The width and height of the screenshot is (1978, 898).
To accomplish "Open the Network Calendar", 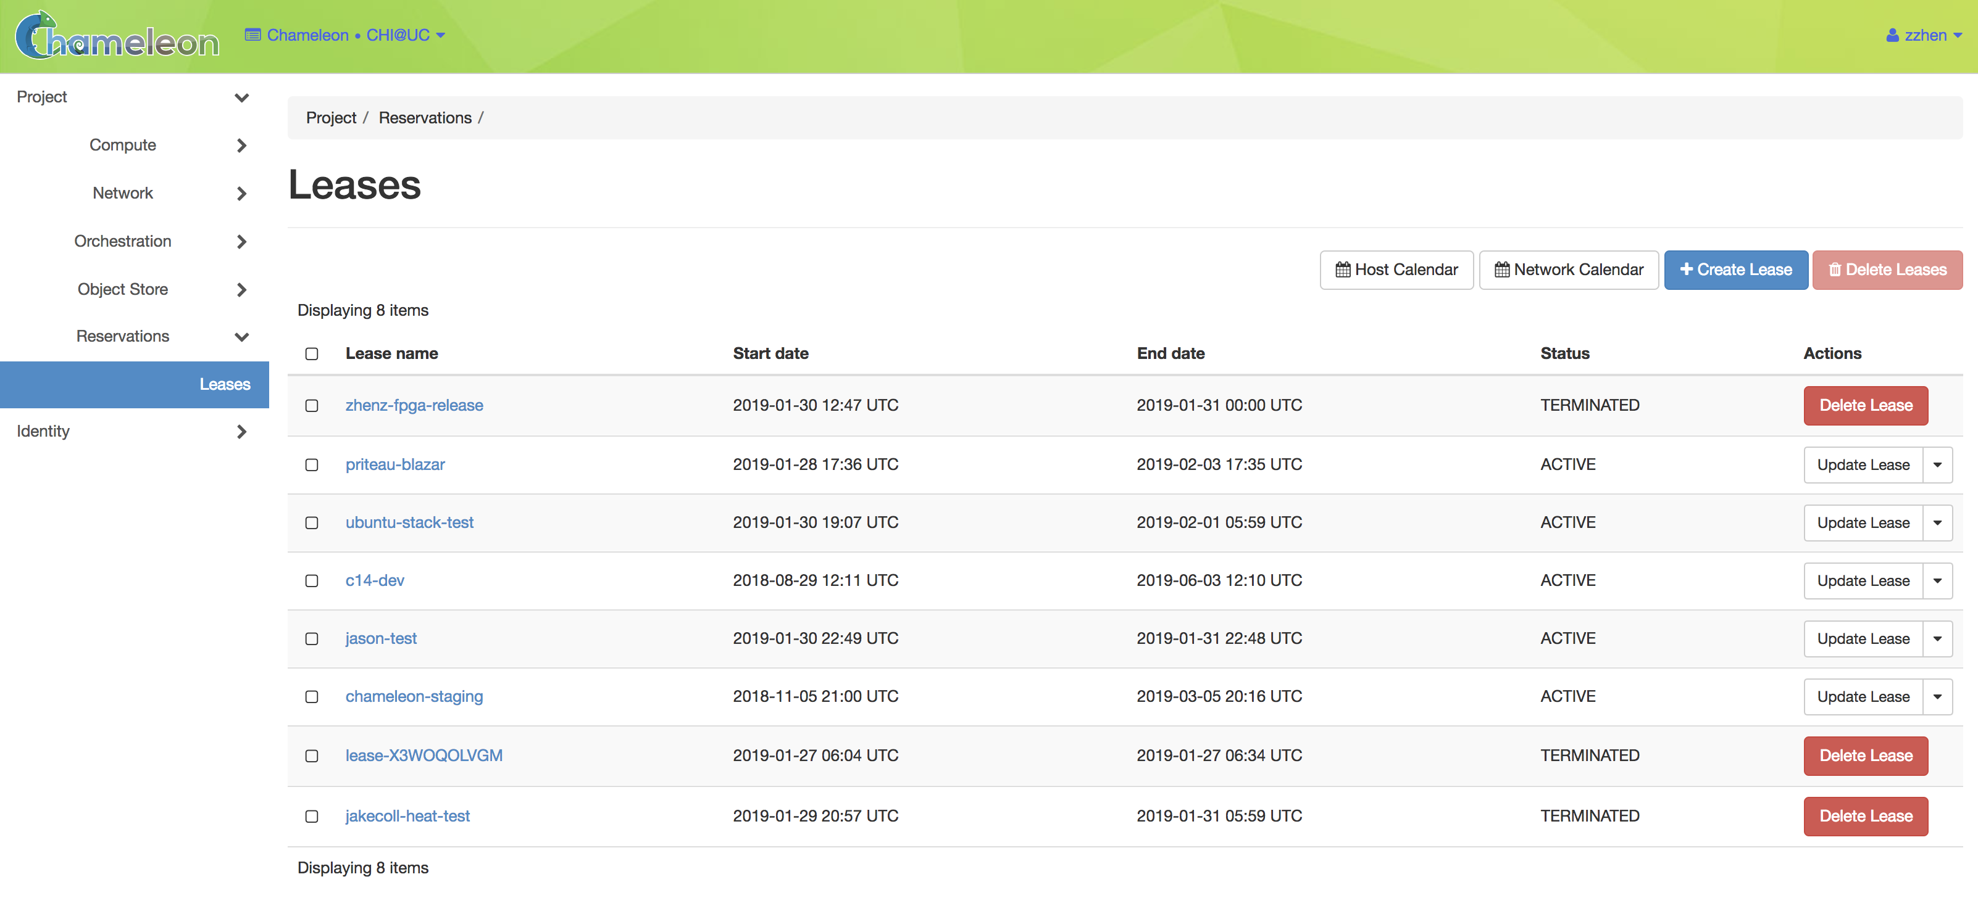I will 1568,270.
